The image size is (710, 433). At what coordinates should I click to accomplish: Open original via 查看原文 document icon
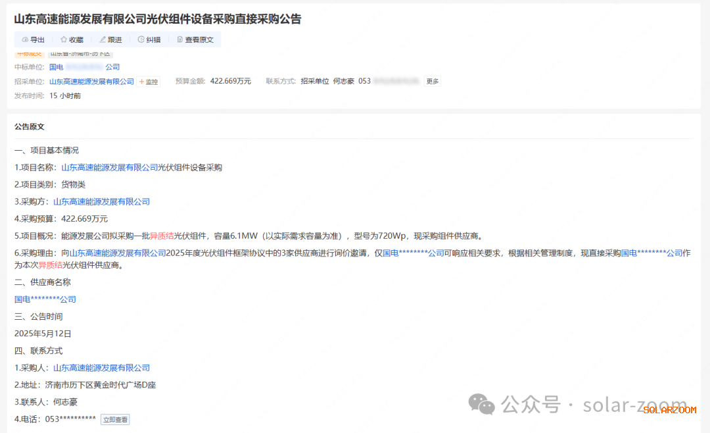(x=180, y=40)
